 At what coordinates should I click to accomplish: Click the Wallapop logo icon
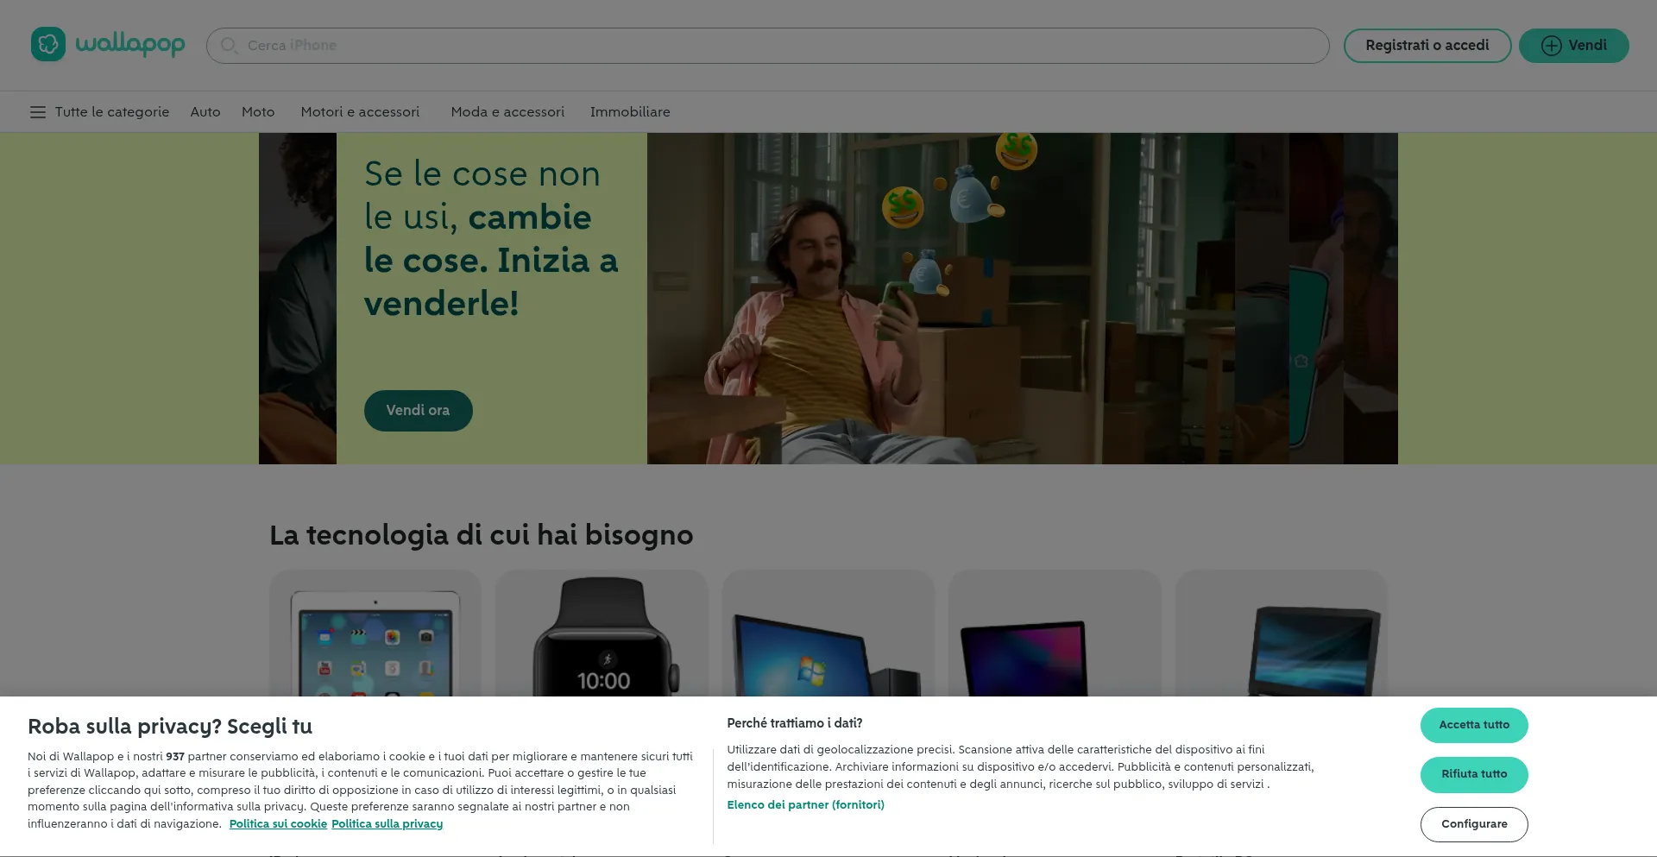pyautogui.click(x=48, y=44)
